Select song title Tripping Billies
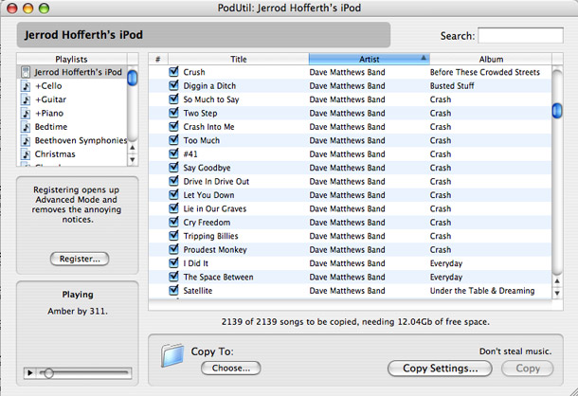This screenshot has width=578, height=396. pyautogui.click(x=211, y=236)
